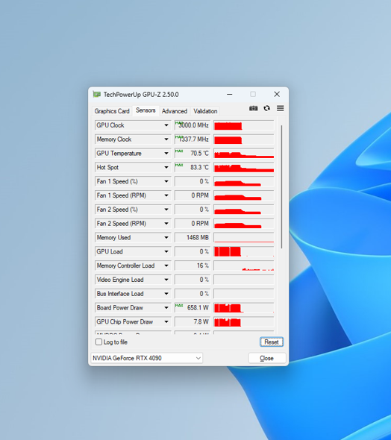The height and width of the screenshot is (440, 391).
Task: Select the NVIDIA GeForce RTX 4090 device combo box
Action: pyautogui.click(x=147, y=358)
